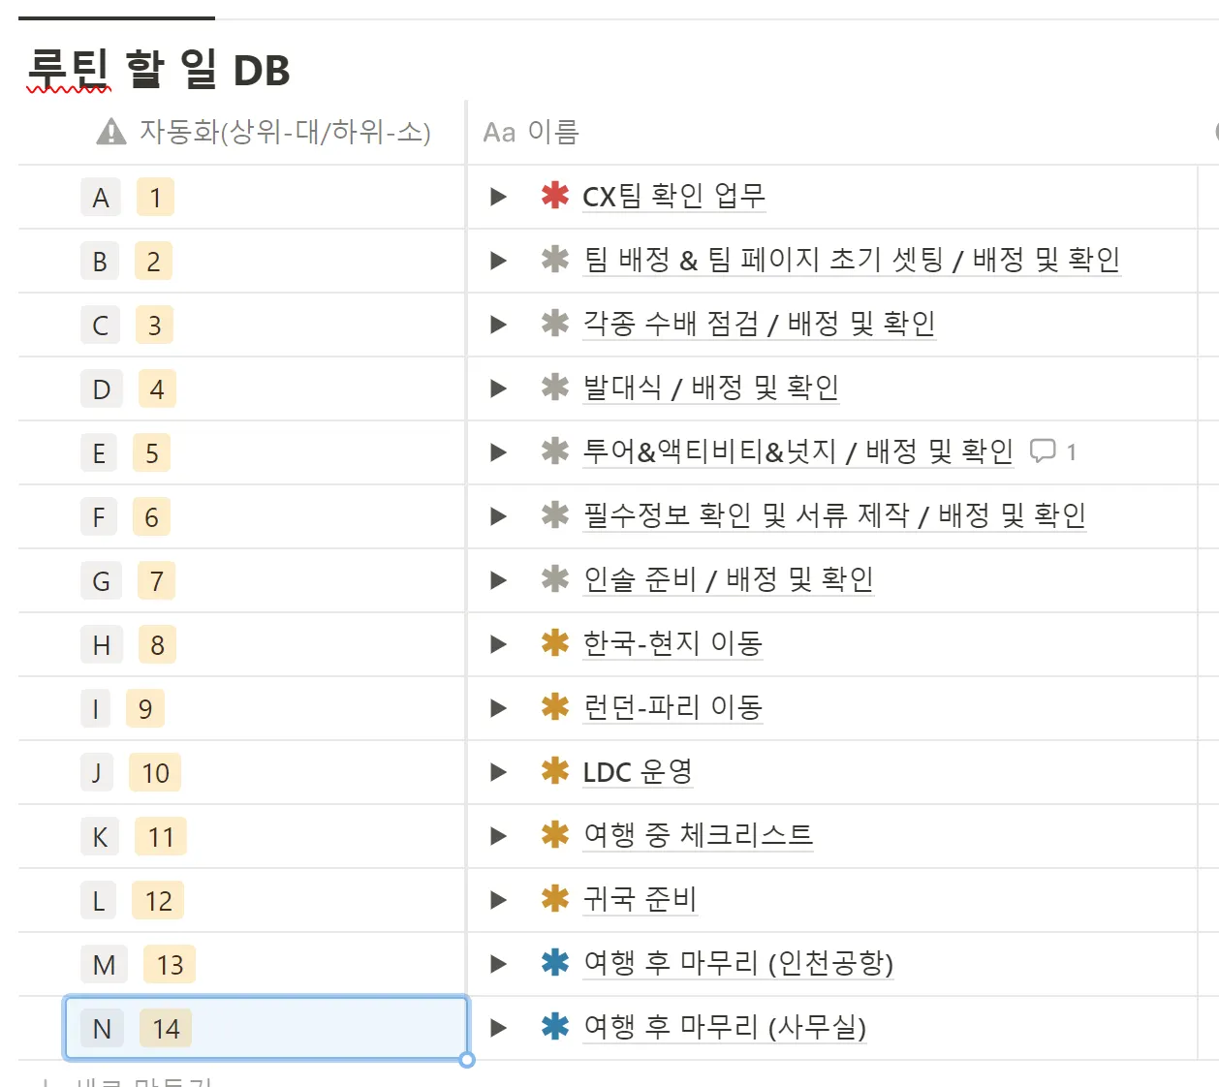The width and height of the screenshot is (1219, 1087).
Task: Open the 자동화(상위-대/하위-소) column header menu
Action: [284, 132]
